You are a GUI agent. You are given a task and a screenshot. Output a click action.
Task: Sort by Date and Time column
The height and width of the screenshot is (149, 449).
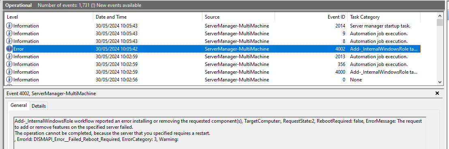click(x=148, y=17)
